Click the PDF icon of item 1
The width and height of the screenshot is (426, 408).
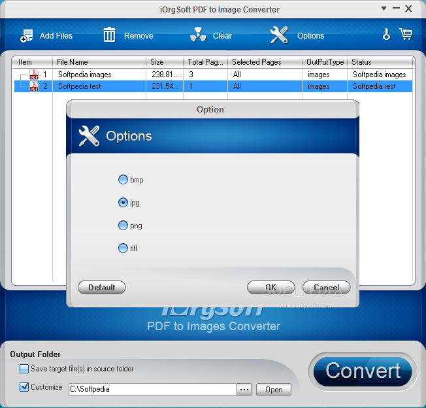pyautogui.click(x=34, y=75)
